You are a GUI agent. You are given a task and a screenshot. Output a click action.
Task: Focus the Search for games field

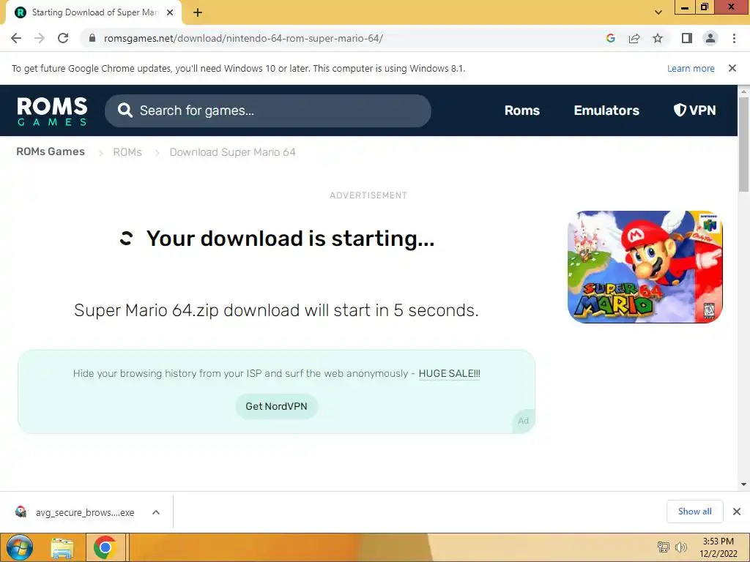[268, 110]
